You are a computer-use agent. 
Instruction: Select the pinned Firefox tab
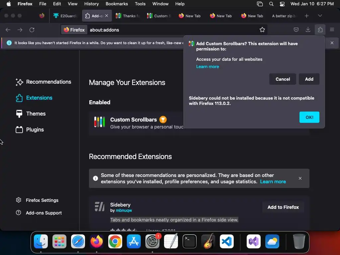42,16
